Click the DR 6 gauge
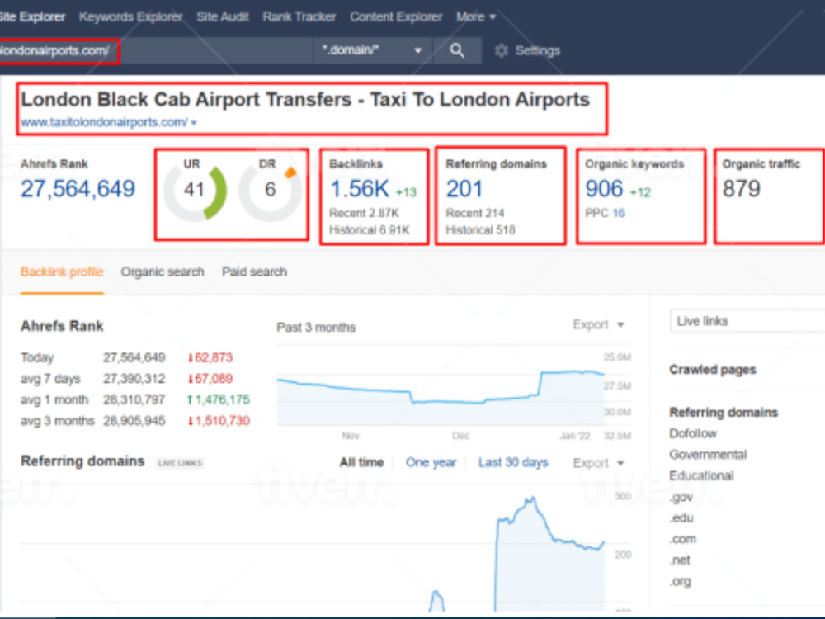This screenshot has width=825, height=619. pos(270,191)
